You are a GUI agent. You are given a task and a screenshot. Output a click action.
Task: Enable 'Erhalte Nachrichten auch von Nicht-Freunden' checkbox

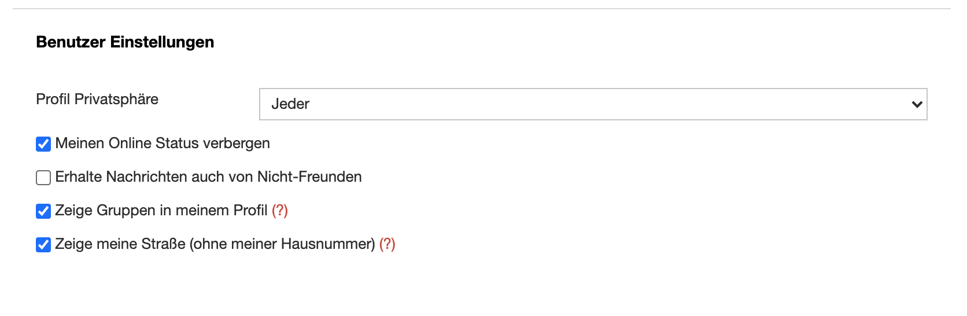click(x=43, y=178)
